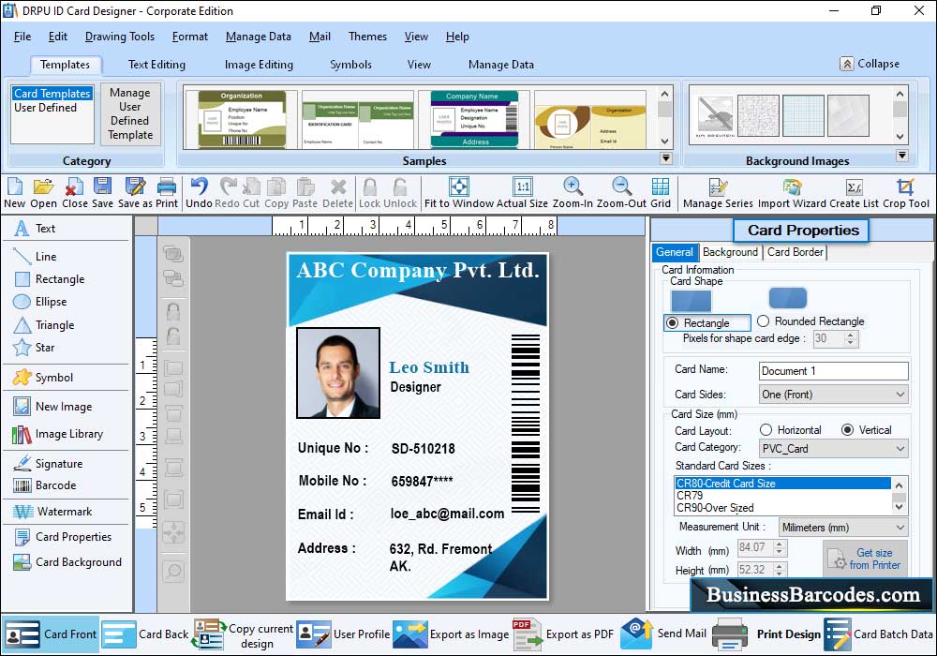
Task: Open a file with the Open icon
Action: click(x=43, y=186)
